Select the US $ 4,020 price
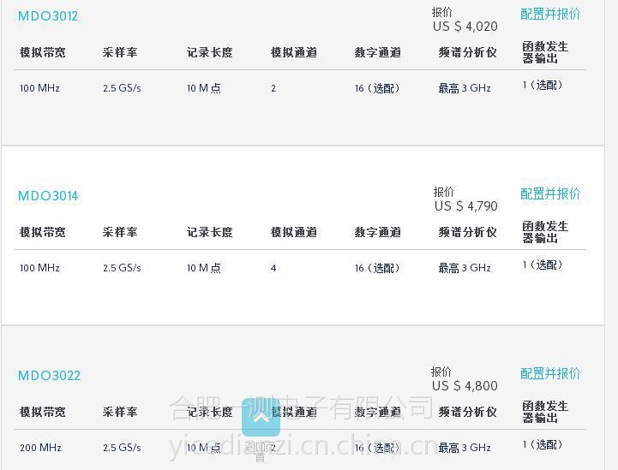 point(465,27)
